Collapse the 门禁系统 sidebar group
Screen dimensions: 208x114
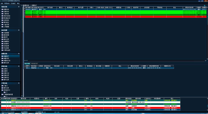tap(19, 83)
